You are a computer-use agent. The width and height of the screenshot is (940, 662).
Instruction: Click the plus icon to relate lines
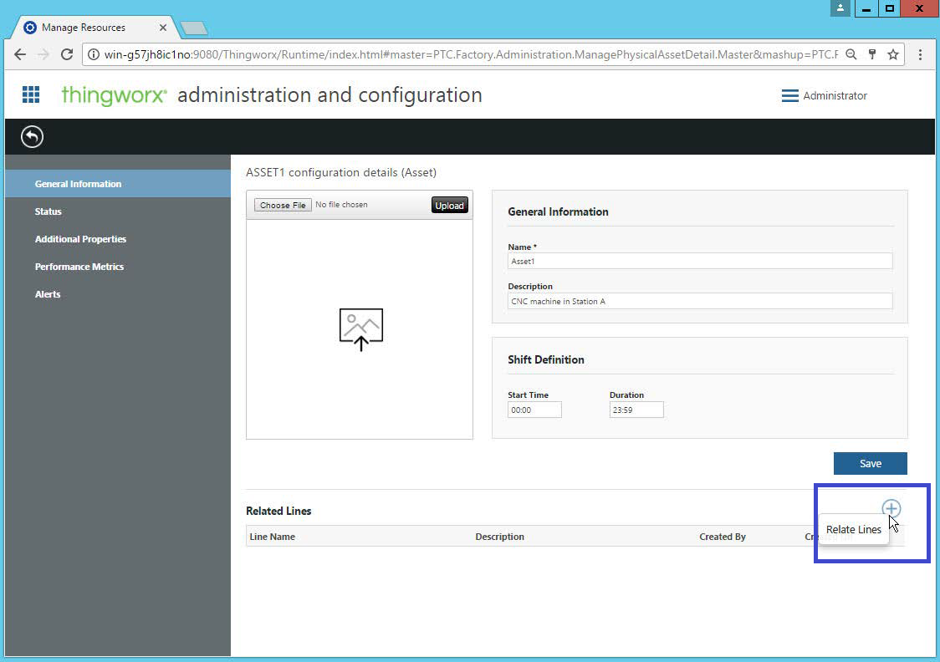click(x=891, y=508)
